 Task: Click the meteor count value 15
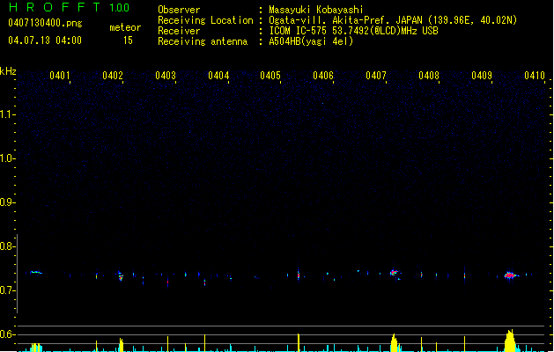pyautogui.click(x=128, y=40)
